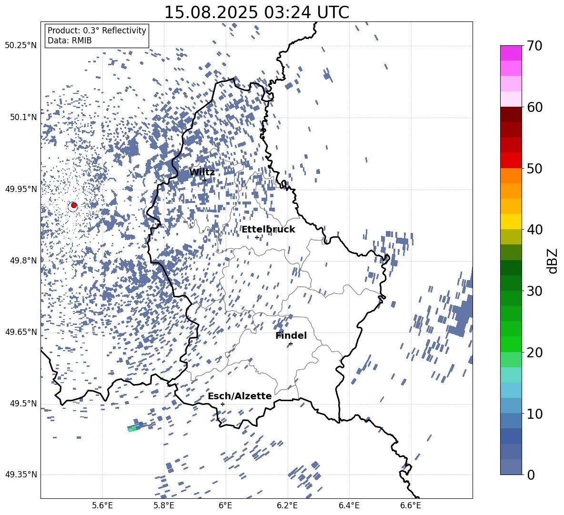Click the 49.65°N latitude label
The height and width of the screenshot is (515, 564).
(21, 332)
